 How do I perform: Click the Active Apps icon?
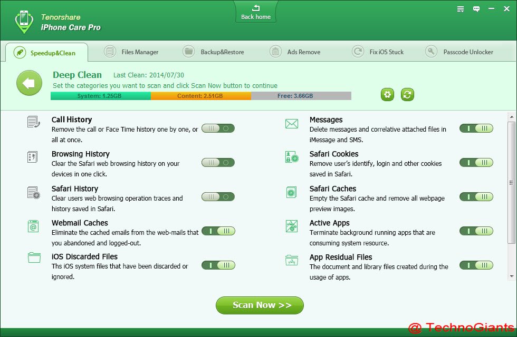[291, 226]
